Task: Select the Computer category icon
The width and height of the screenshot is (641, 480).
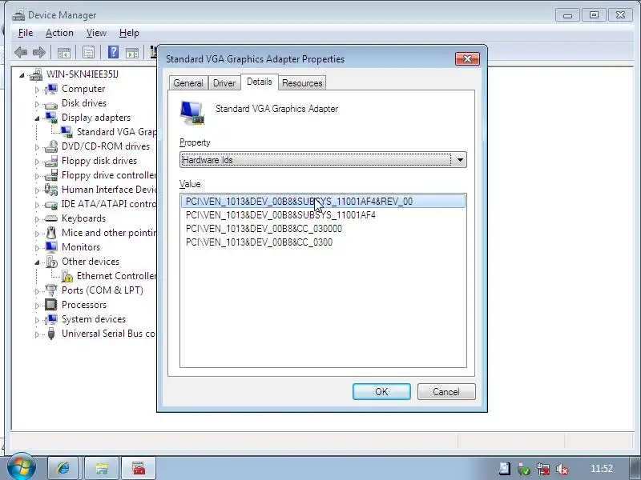Action: click(x=51, y=89)
